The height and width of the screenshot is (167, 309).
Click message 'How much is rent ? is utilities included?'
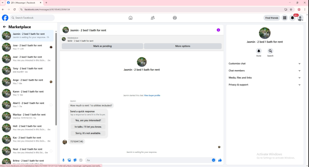[x=91, y=105]
